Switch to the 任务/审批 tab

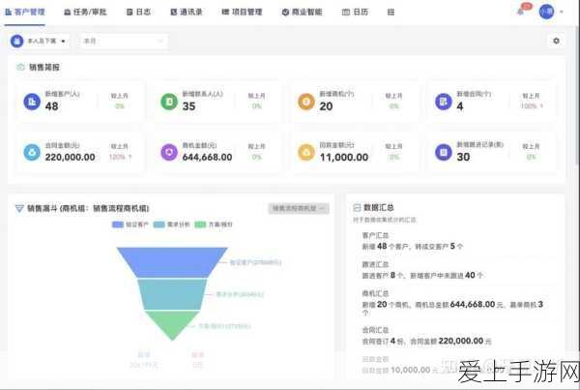[85, 12]
